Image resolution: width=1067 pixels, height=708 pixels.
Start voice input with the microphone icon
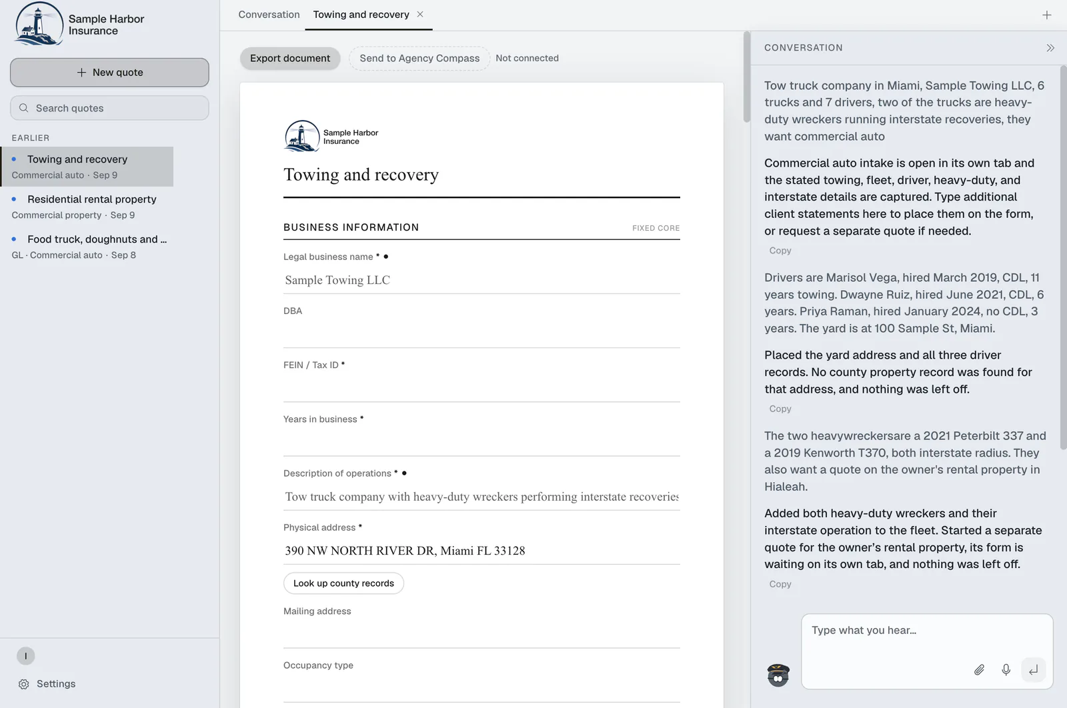1006,670
